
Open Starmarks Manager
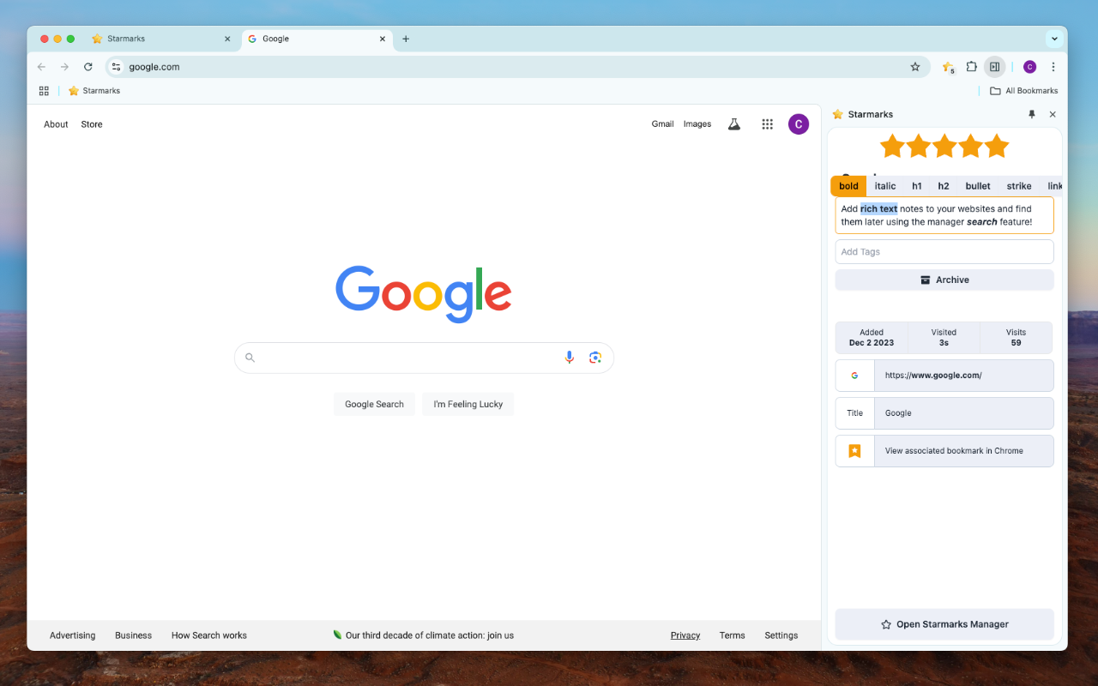point(944,624)
